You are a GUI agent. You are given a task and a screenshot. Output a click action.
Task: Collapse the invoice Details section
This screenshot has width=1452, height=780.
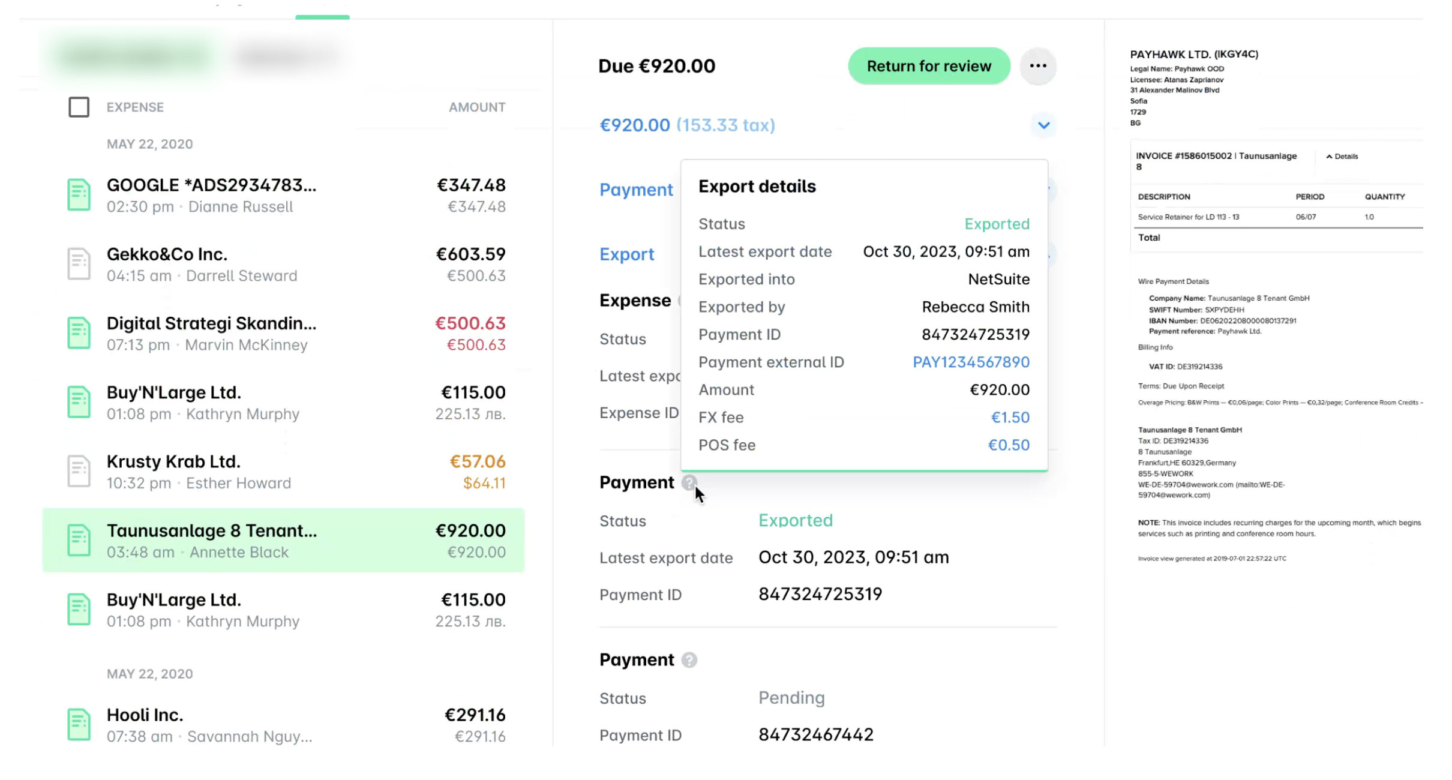click(1342, 156)
